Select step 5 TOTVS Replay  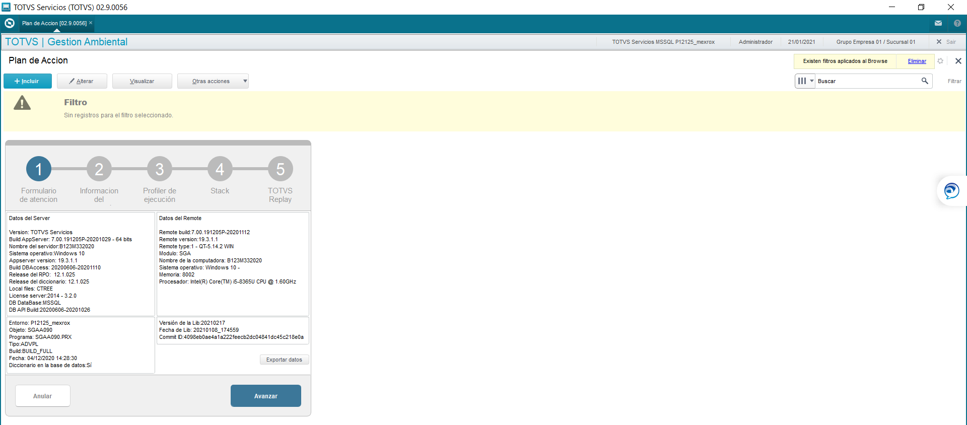click(281, 169)
